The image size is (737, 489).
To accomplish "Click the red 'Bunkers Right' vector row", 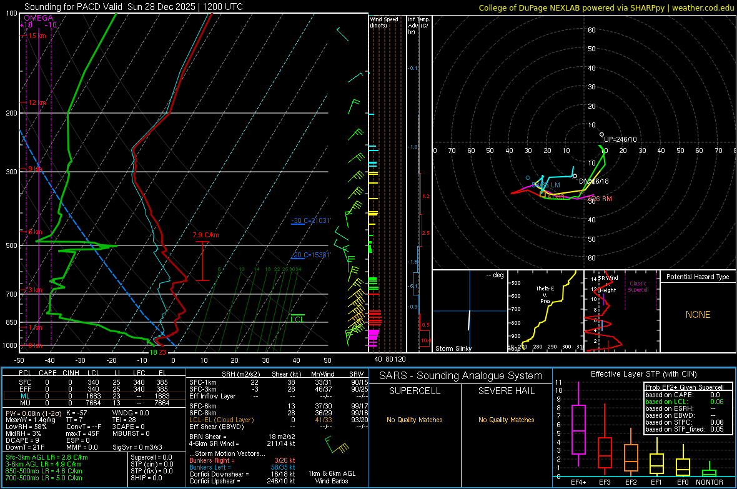I will 242,461.
